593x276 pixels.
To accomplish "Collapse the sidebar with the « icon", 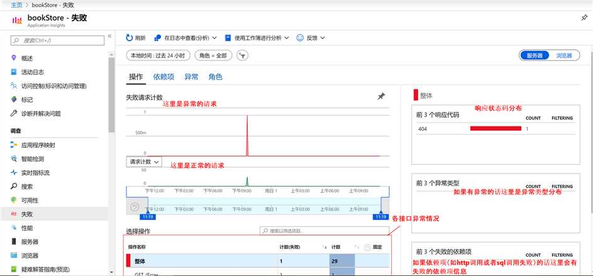I will pyautogui.click(x=109, y=36).
